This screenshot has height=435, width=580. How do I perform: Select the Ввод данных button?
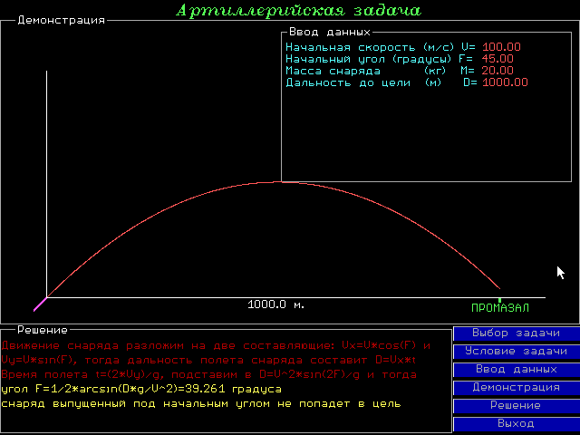click(517, 370)
